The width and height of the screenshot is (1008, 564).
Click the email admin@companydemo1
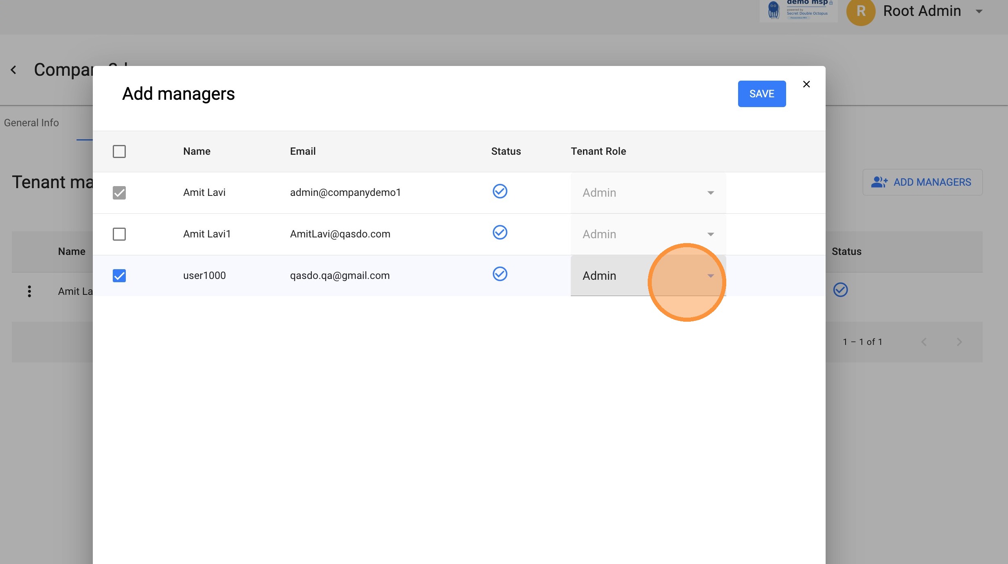click(345, 193)
